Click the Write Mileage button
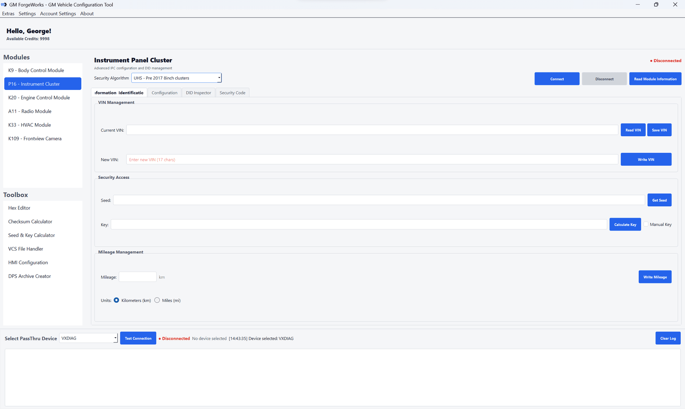Screen dimensions: 685x409 tap(655, 277)
